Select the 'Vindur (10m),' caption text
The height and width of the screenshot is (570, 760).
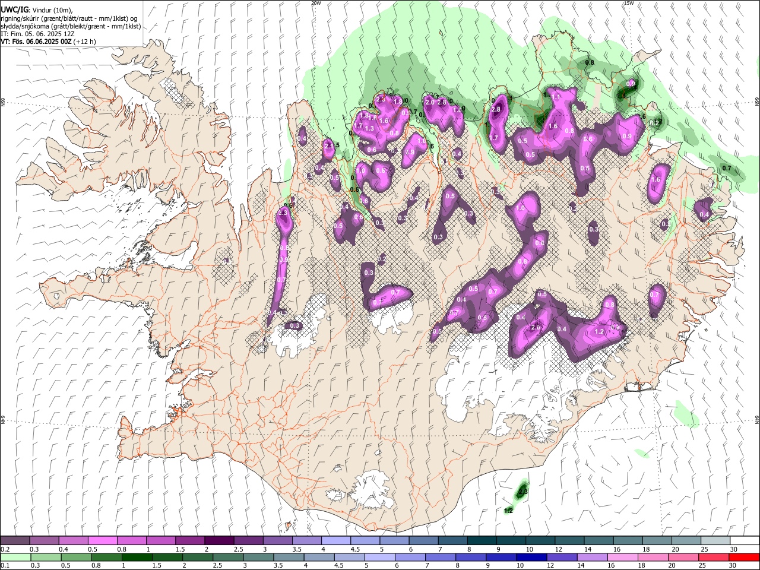[52, 10]
